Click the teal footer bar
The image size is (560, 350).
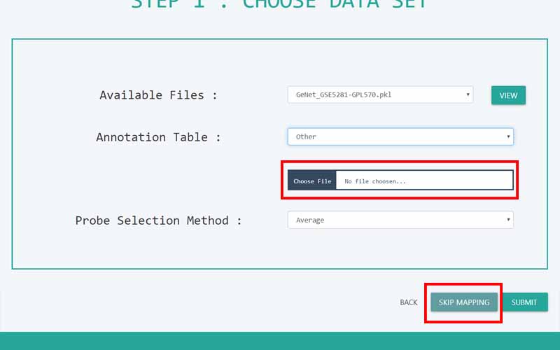click(280, 341)
